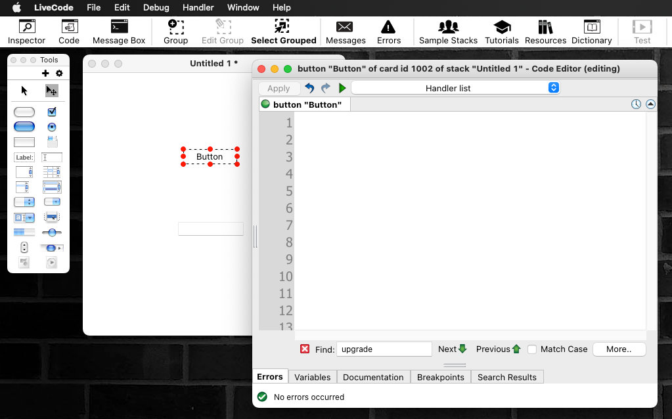This screenshot has height=419, width=672.
Task: Click the Test toolbar icon
Action: [642, 32]
